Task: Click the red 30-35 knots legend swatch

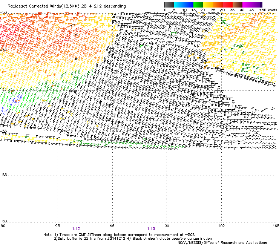Action: point(228,5)
